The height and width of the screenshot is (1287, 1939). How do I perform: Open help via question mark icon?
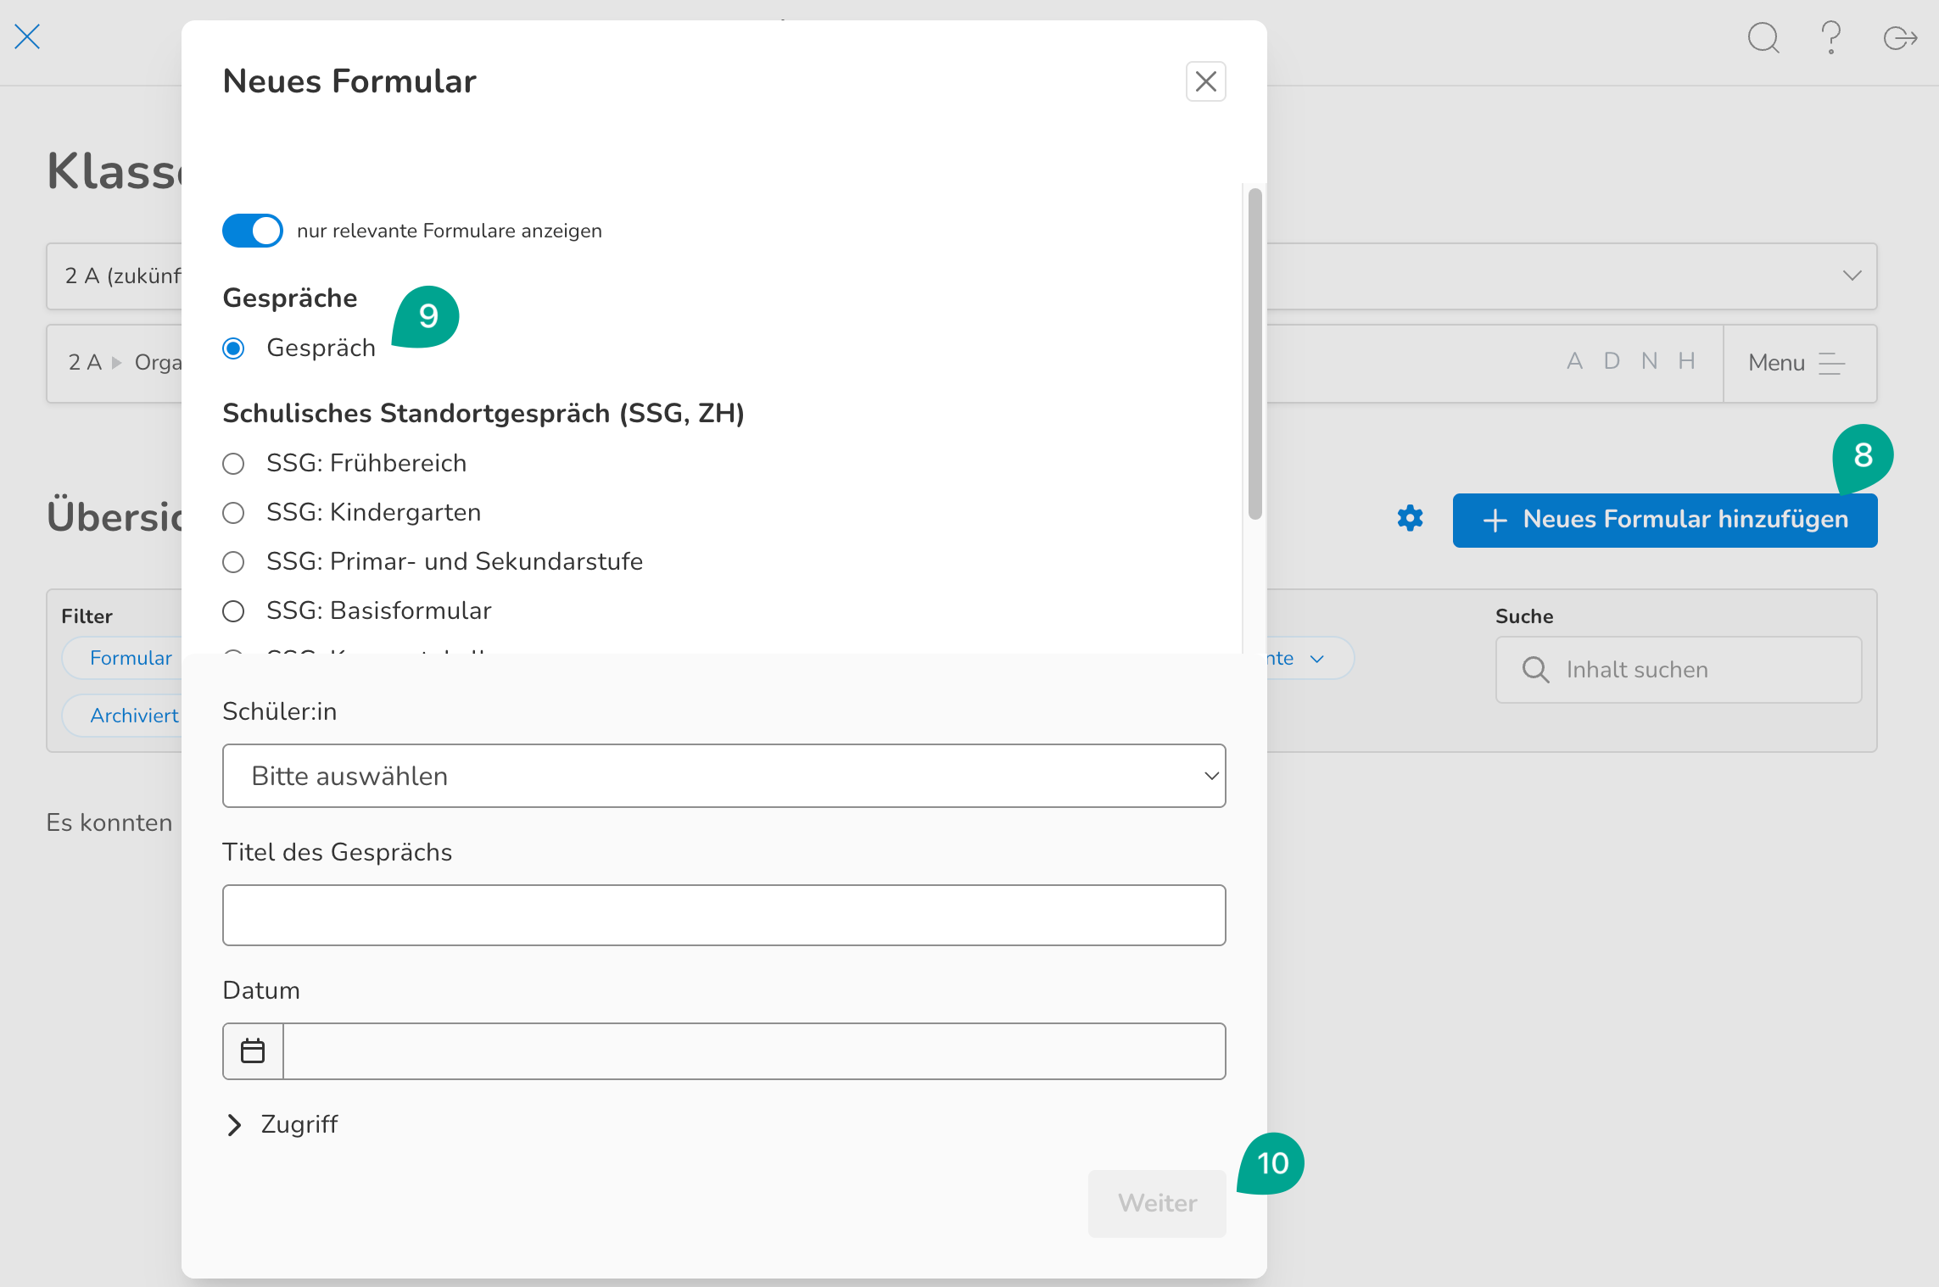point(1831,38)
